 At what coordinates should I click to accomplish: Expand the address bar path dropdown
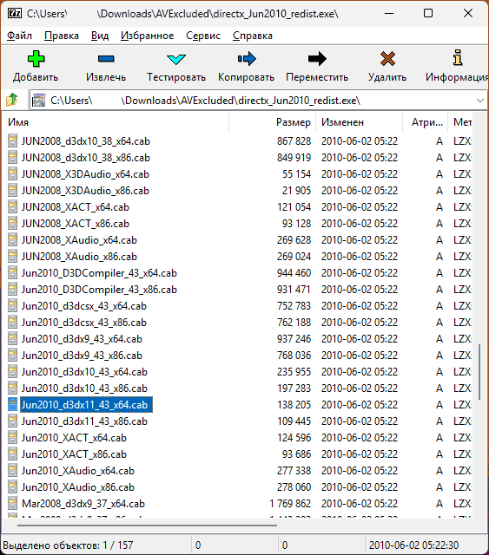(x=480, y=101)
